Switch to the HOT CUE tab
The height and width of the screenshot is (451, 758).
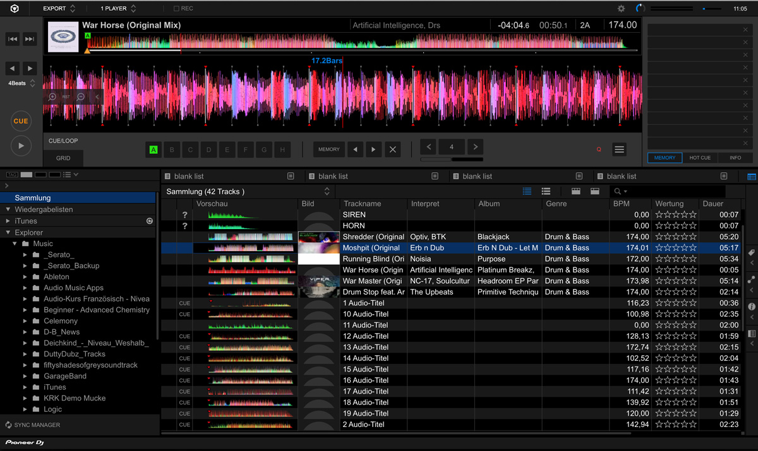tap(700, 158)
